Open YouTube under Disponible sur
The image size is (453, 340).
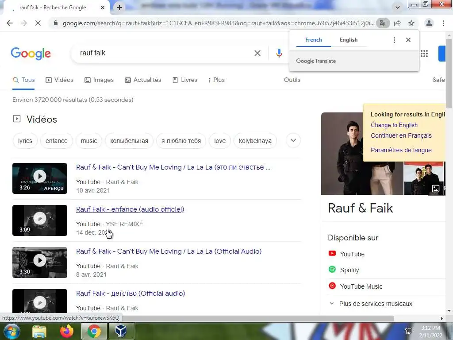click(347, 254)
